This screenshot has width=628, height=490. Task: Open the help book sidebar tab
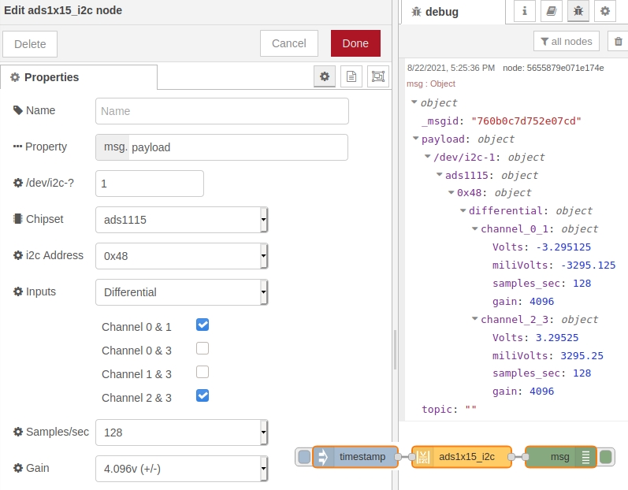point(552,11)
